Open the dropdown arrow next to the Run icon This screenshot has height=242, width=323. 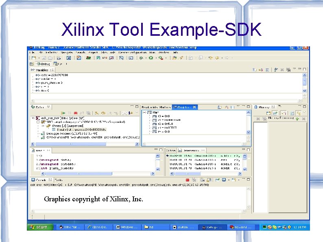tap(156, 58)
